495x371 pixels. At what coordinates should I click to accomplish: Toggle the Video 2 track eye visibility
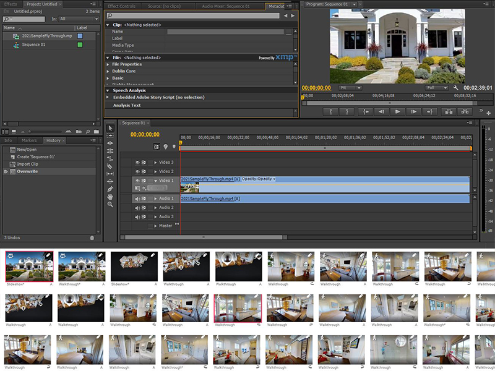[138, 171]
